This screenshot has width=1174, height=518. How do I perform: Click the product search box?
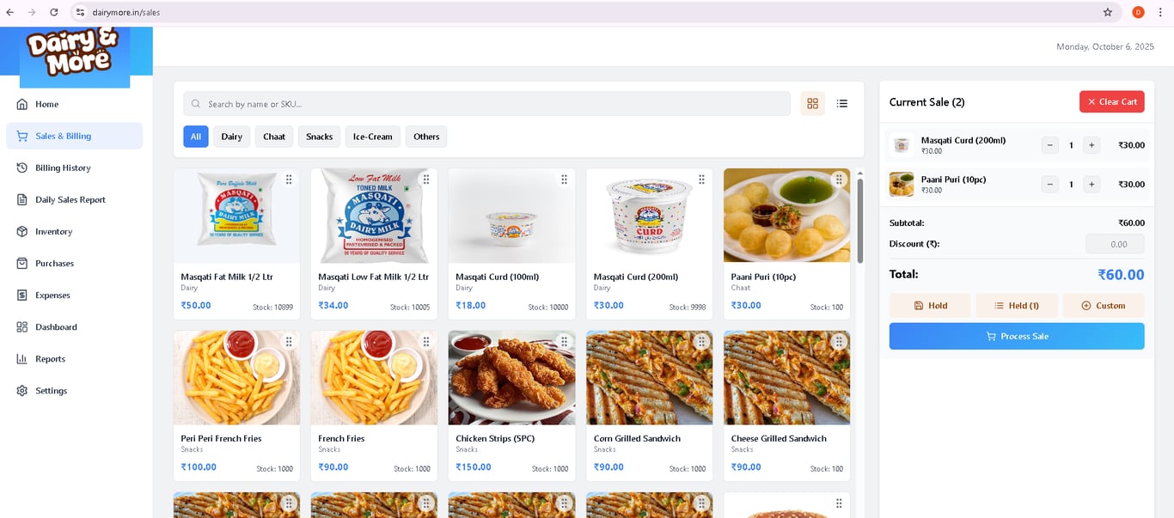click(486, 104)
